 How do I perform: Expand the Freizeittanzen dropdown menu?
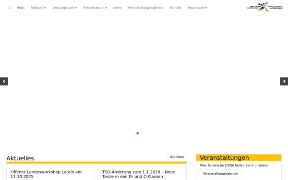click(95, 8)
